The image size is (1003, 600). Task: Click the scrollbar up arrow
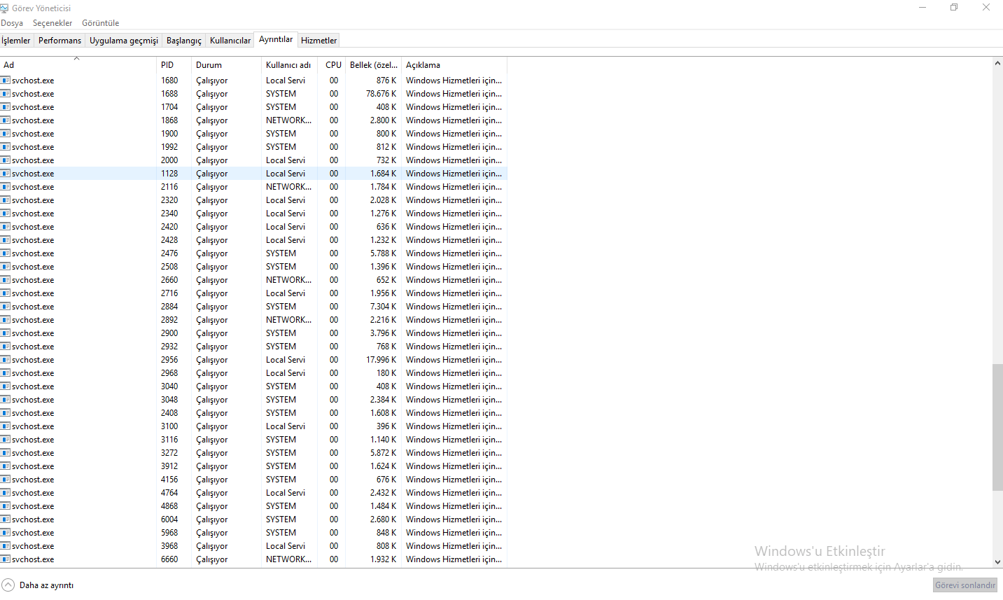click(997, 63)
